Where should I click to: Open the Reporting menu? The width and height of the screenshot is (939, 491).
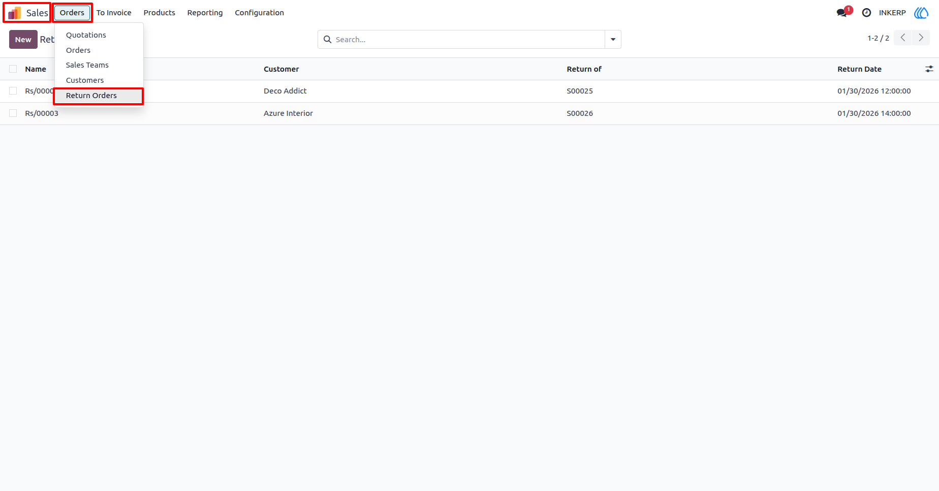[205, 13]
